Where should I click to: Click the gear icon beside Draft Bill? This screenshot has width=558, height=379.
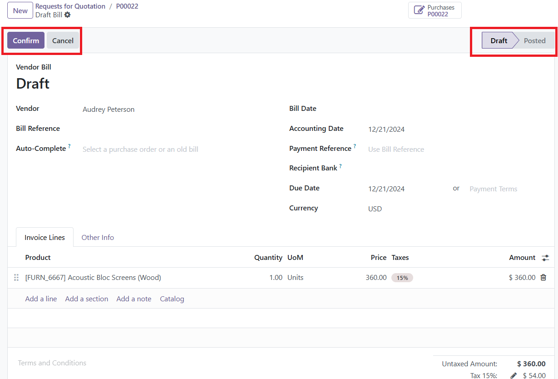point(68,15)
